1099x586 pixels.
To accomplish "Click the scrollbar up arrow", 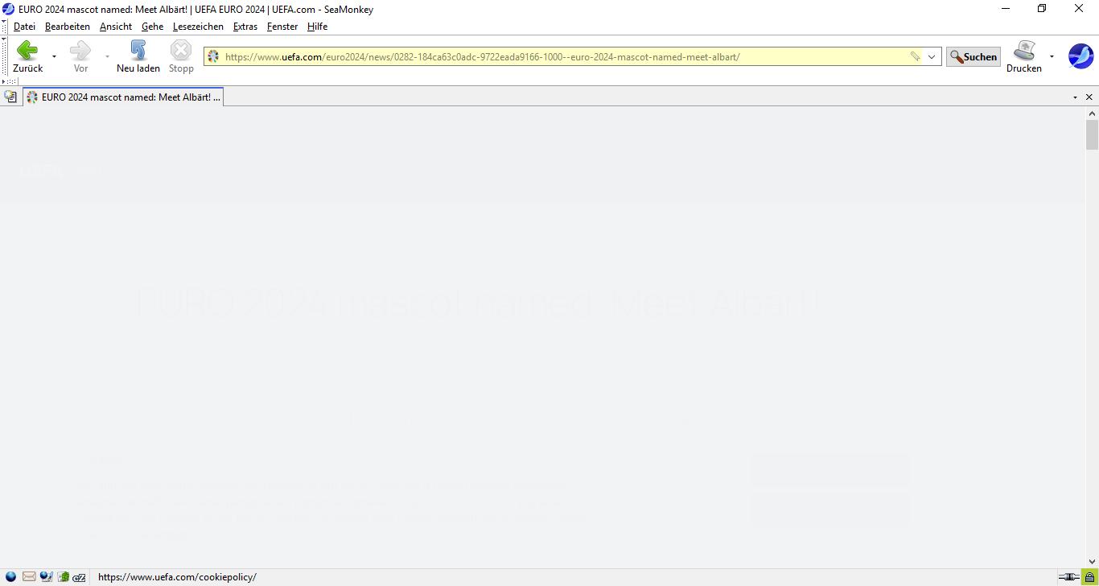I will [x=1092, y=113].
